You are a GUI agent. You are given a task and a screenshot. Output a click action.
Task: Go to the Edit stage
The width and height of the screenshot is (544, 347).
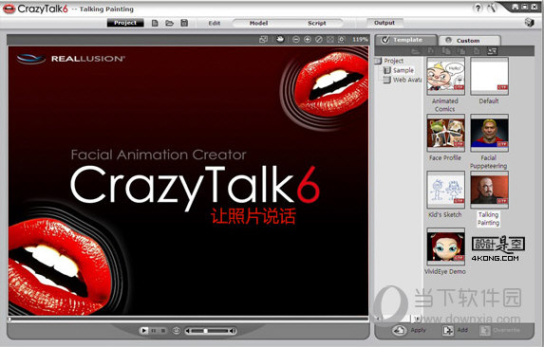(x=214, y=23)
